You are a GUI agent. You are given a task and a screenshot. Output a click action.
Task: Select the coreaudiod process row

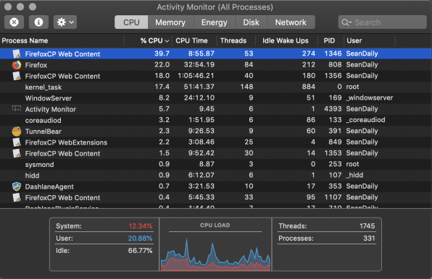point(216,120)
